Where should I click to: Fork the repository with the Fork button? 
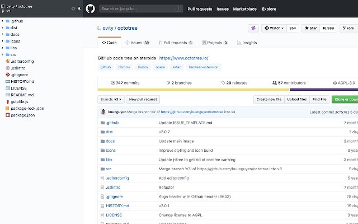coord(348,28)
